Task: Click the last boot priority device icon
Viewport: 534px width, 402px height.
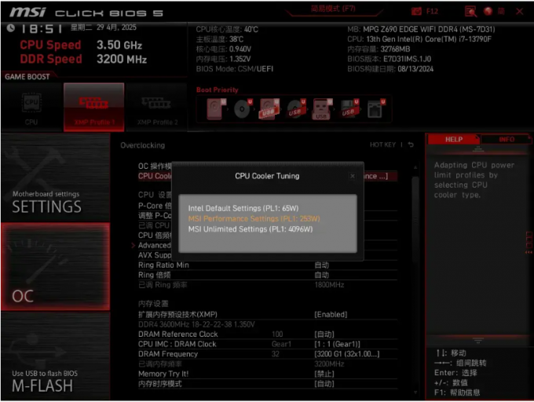Action: pos(373,110)
